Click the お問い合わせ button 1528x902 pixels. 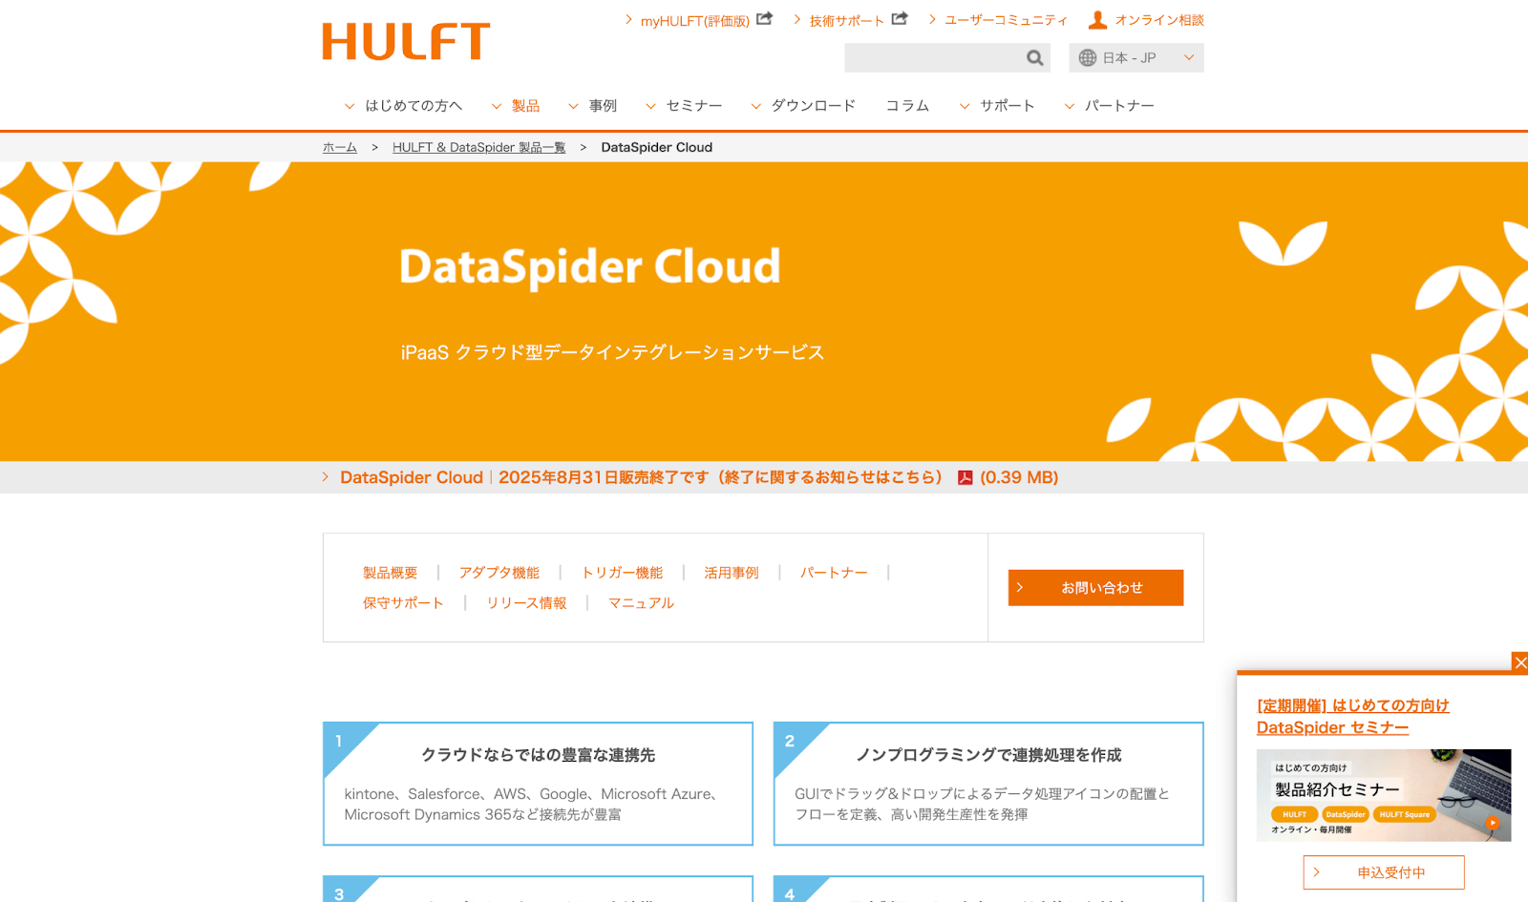pyautogui.click(x=1095, y=588)
